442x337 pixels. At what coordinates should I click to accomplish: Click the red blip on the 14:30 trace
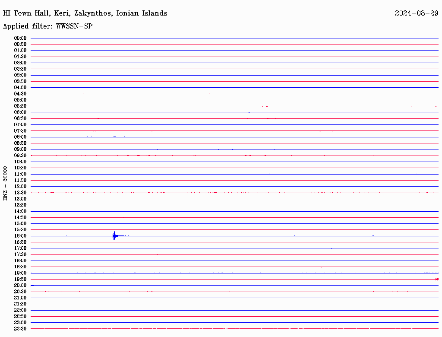[x=124, y=218]
